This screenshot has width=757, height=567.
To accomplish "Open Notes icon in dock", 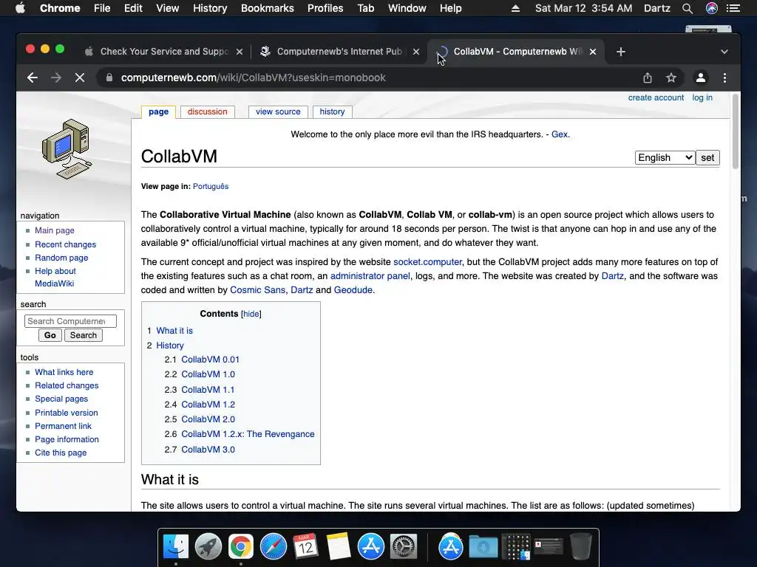I will [338, 547].
